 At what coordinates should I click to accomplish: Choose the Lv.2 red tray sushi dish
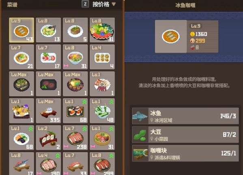(48, 138)
